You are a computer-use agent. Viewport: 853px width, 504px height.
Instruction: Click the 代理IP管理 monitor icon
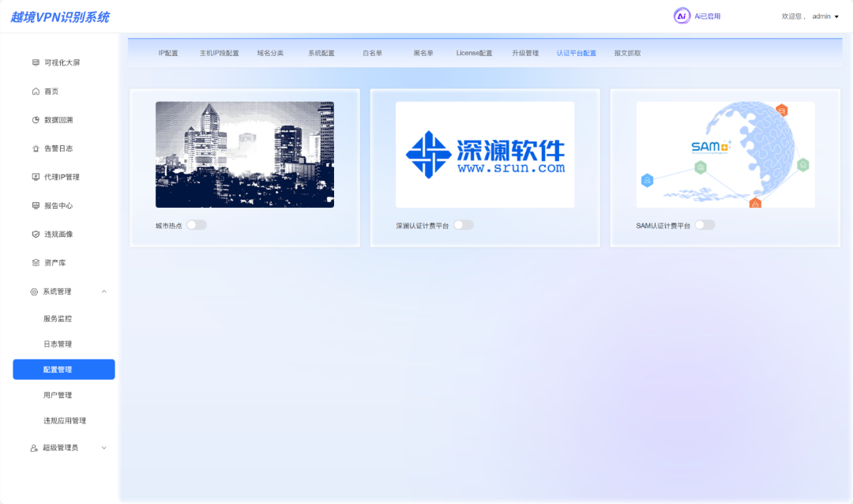click(36, 177)
